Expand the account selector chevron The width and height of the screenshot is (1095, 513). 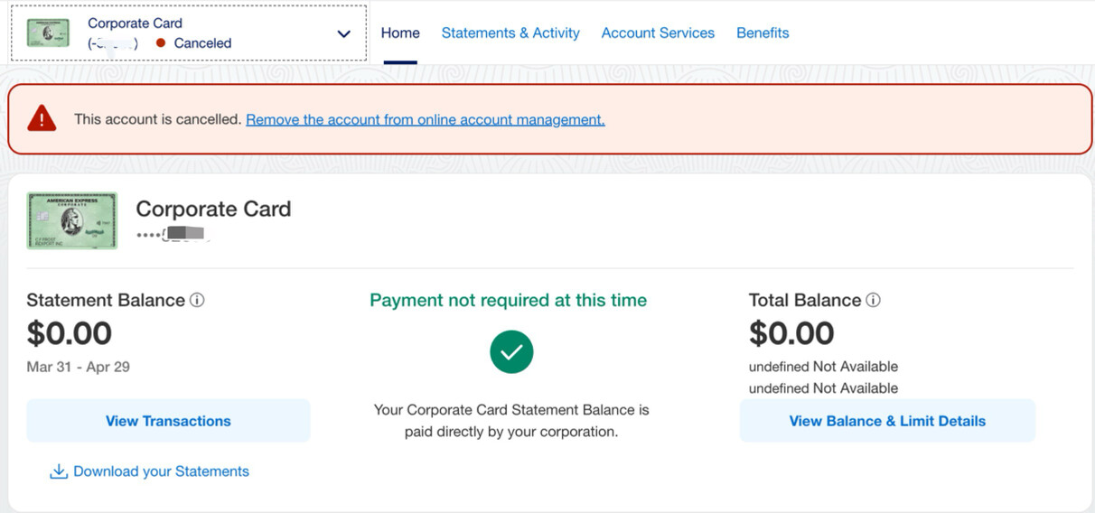click(x=343, y=34)
